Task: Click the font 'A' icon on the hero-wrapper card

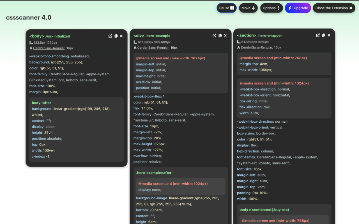Action: [x=238, y=47]
